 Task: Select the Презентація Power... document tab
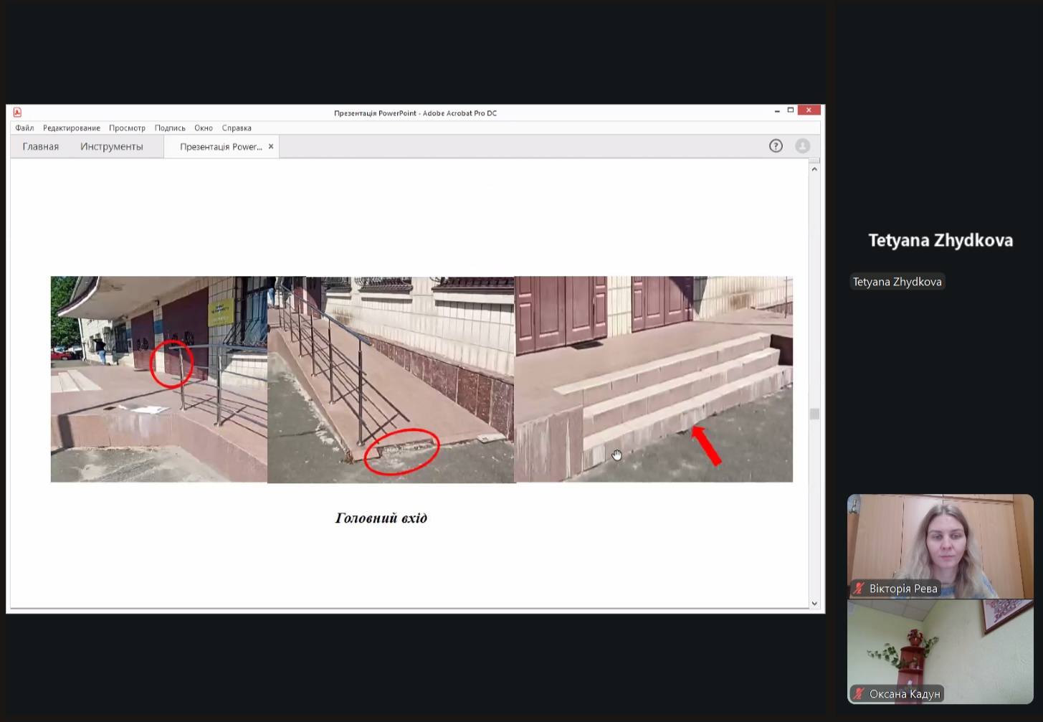click(x=220, y=146)
